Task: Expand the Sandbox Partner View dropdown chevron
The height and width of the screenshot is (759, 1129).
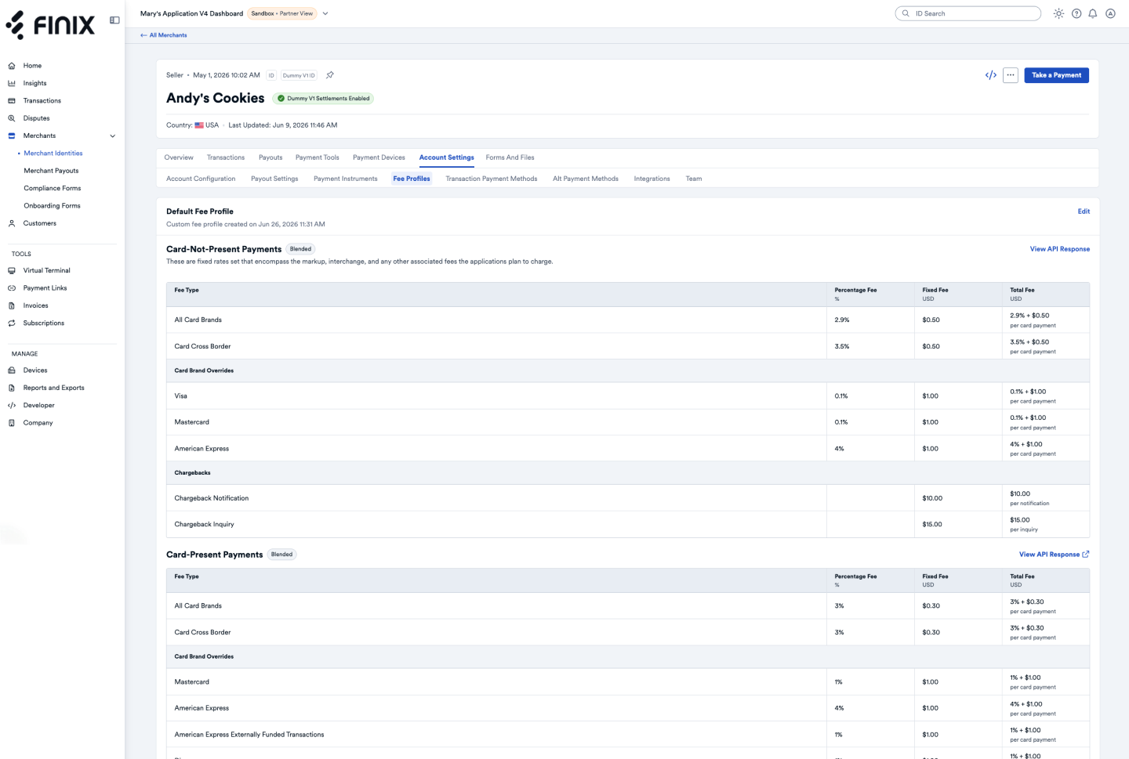Action: click(x=325, y=13)
